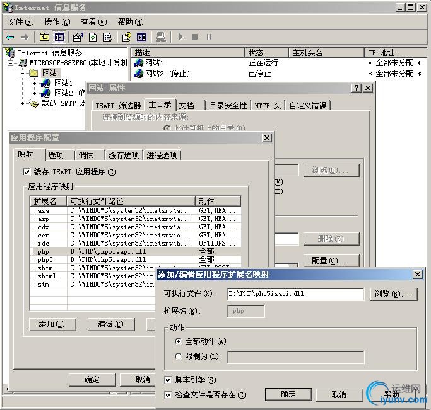Collapse the 网站 folder node
Image resolution: width=431 pixels, height=410 pixels.
point(23,73)
